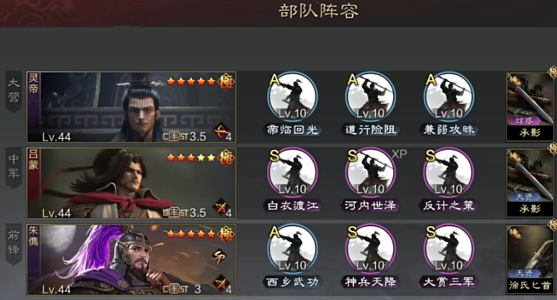Select the 中军 position tab
This screenshot has width=557, height=300.
14,168
